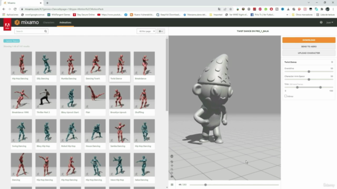Viewport: 337px width, 189px height.
Task: Expand hidden bookmarks chevron
Action: click(288, 15)
